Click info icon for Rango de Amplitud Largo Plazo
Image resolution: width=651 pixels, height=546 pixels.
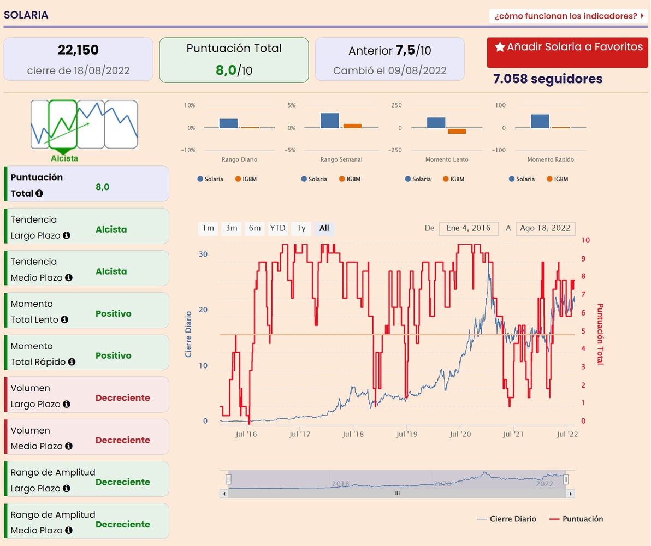pyautogui.click(x=67, y=489)
